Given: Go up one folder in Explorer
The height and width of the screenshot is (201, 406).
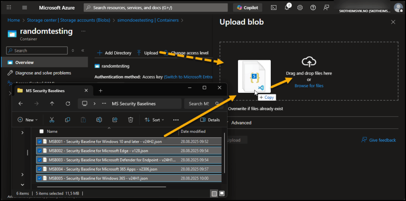Looking at the screenshot, I should coord(52,103).
